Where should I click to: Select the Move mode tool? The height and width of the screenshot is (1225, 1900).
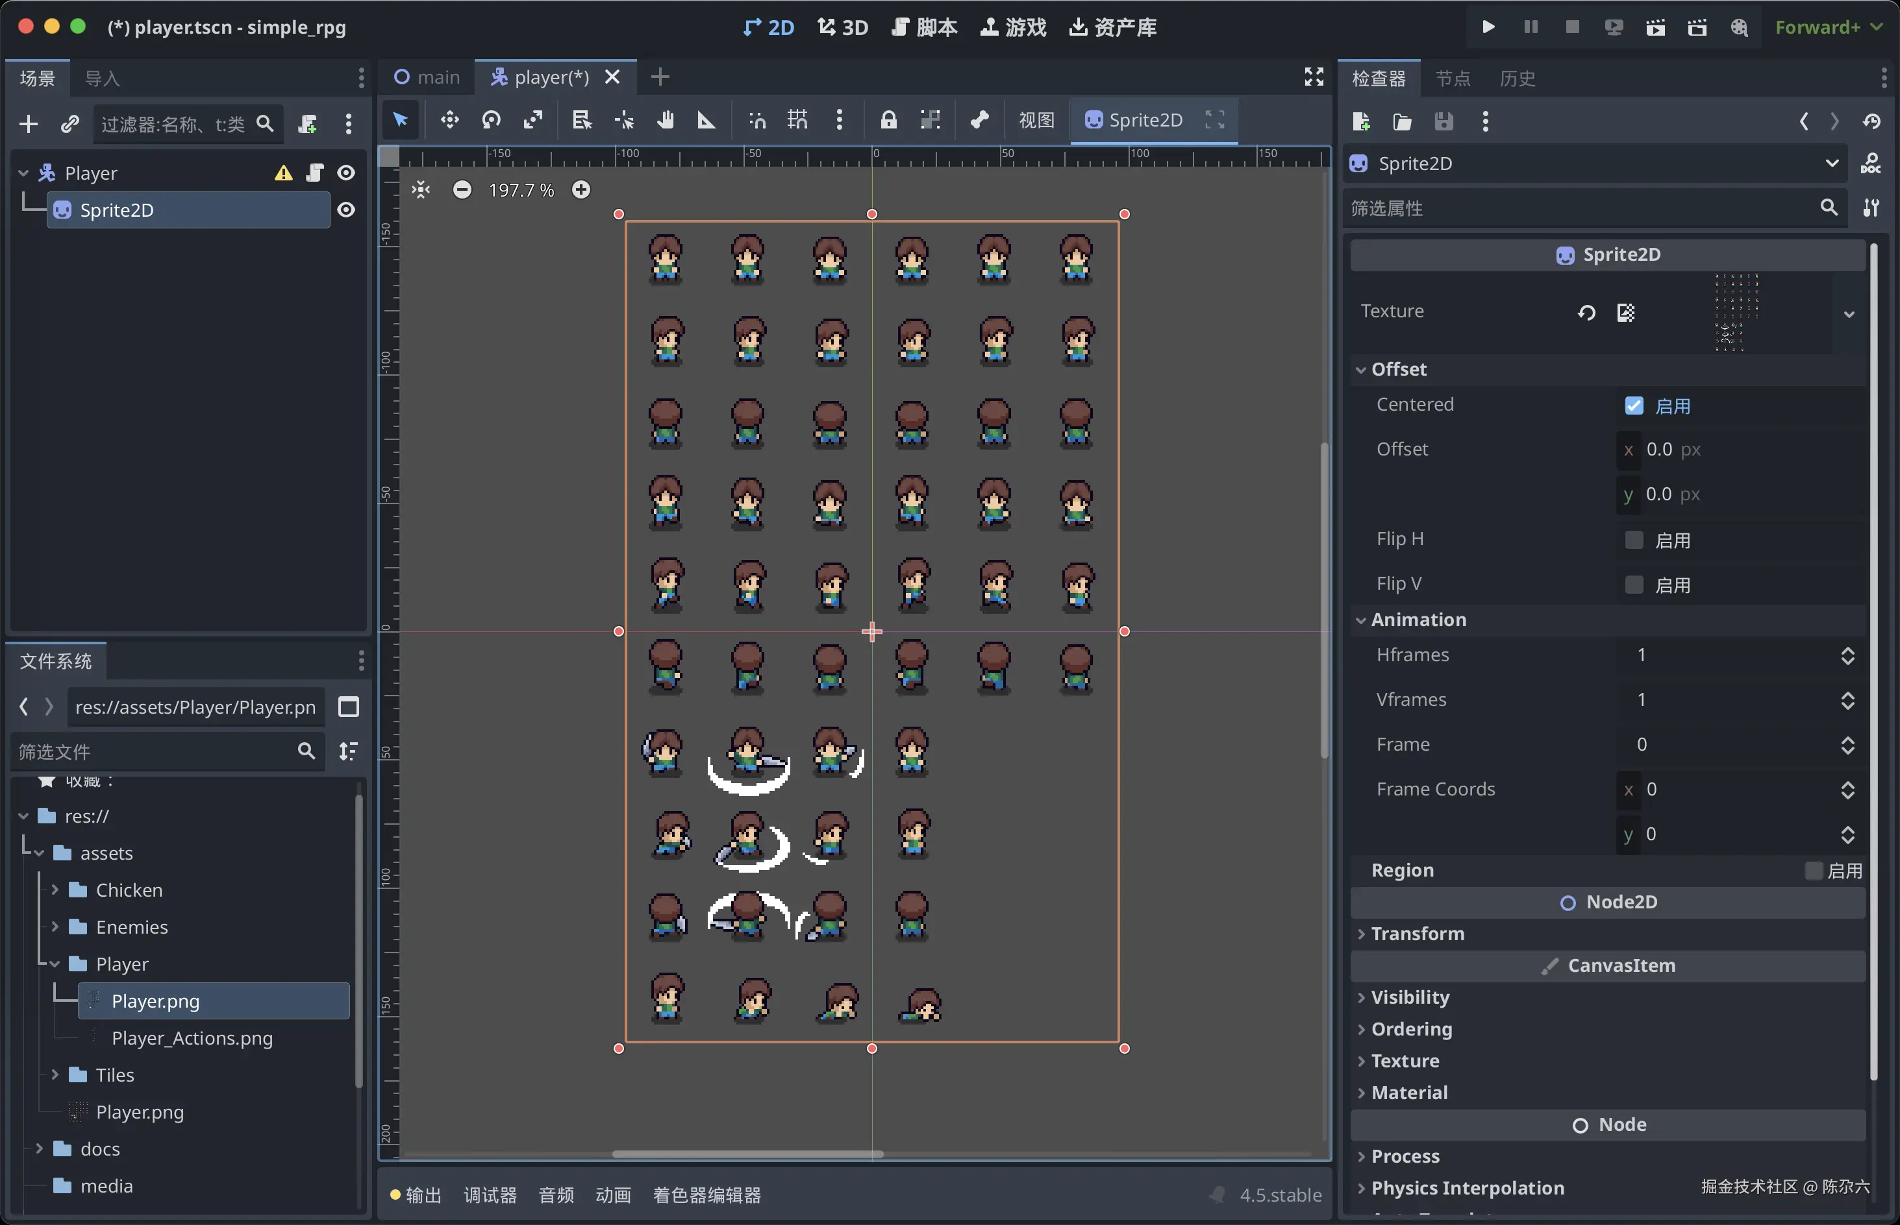pos(450,120)
